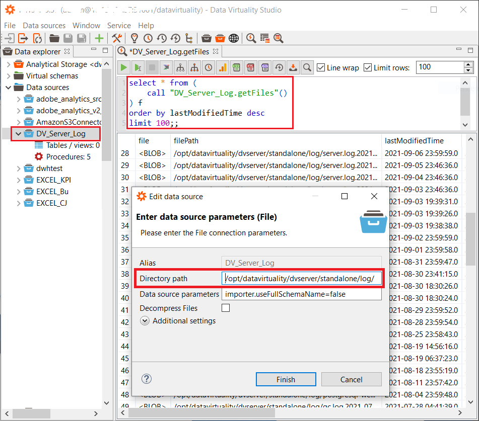Click the download/export arrow icon in editor toolbar
Viewport: 479px width, 421px height.
(293, 67)
